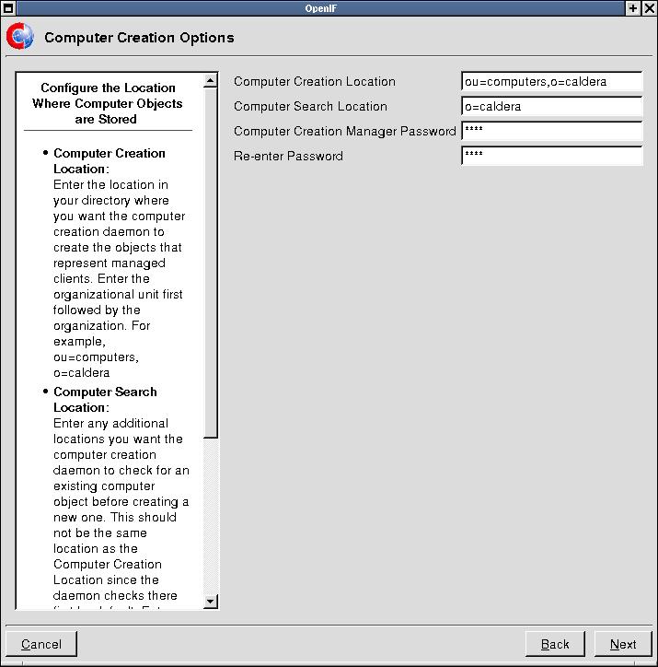This screenshot has width=658, height=667.
Task: Click the Computer Search Location bullet in help text
Action: (x=105, y=399)
